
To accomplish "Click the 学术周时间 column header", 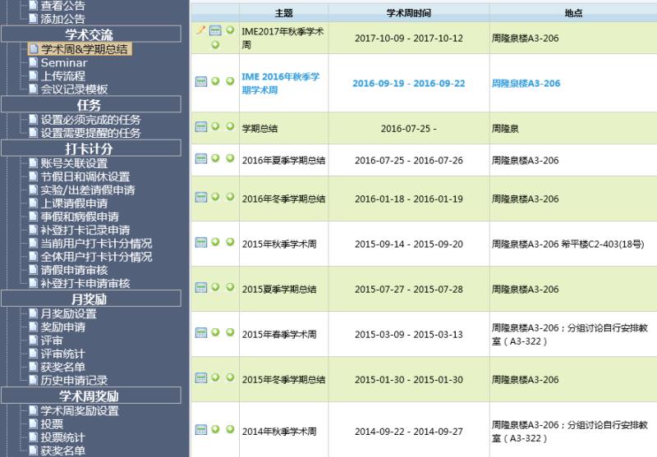I will tap(408, 14).
